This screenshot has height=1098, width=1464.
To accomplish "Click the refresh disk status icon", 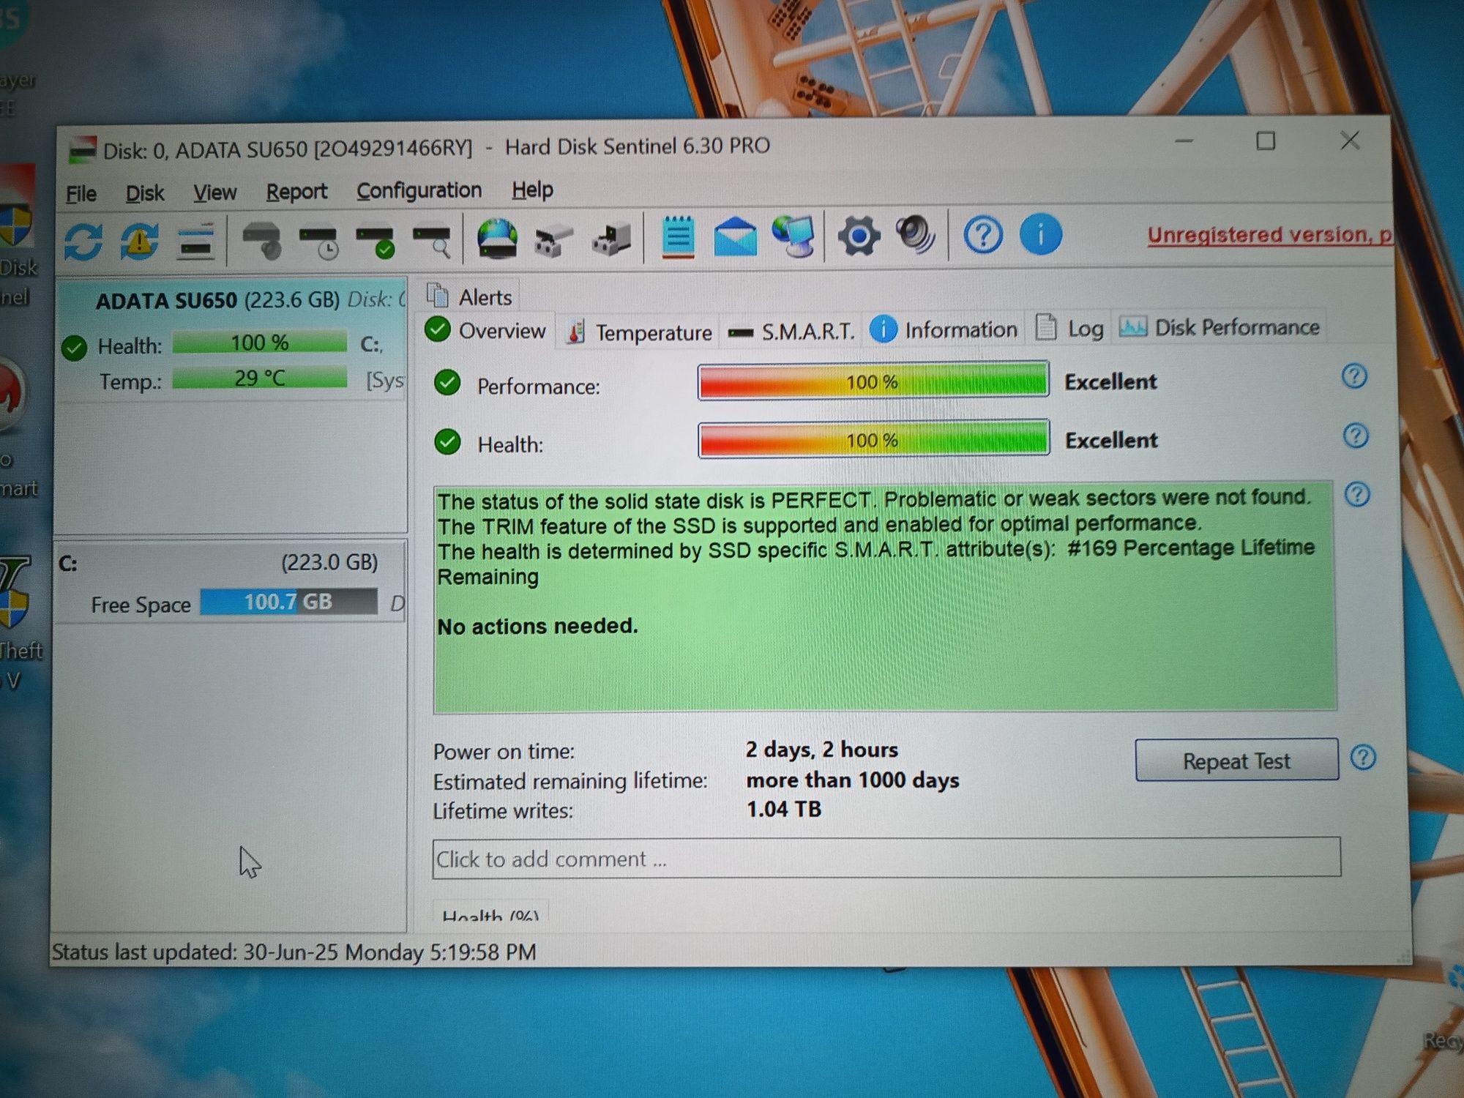I will point(83,242).
